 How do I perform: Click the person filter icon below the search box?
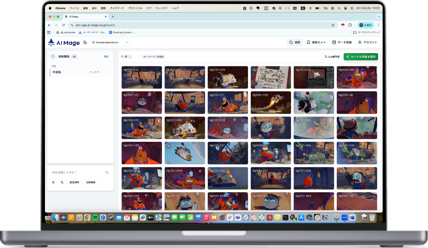point(53,182)
